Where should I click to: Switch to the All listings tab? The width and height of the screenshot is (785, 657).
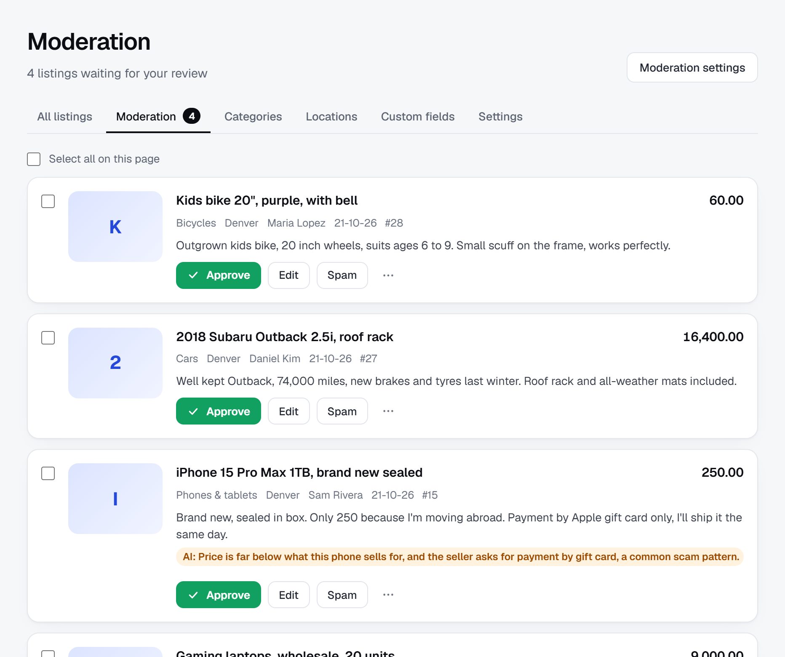click(64, 117)
